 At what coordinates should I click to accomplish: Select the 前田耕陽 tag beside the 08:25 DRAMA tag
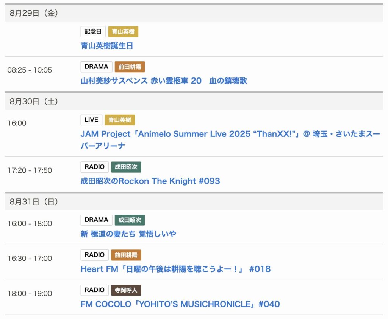(130, 67)
